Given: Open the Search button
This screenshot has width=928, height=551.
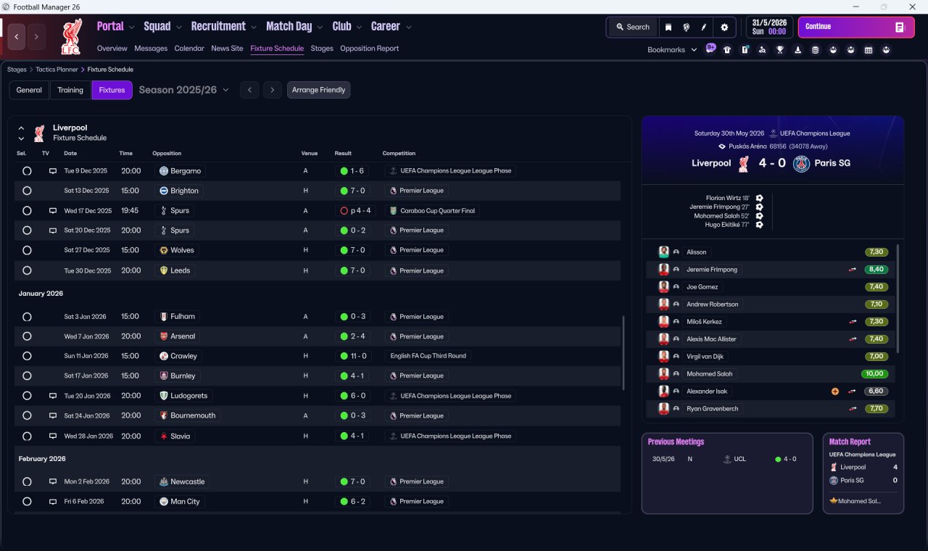Looking at the screenshot, I should click(633, 27).
